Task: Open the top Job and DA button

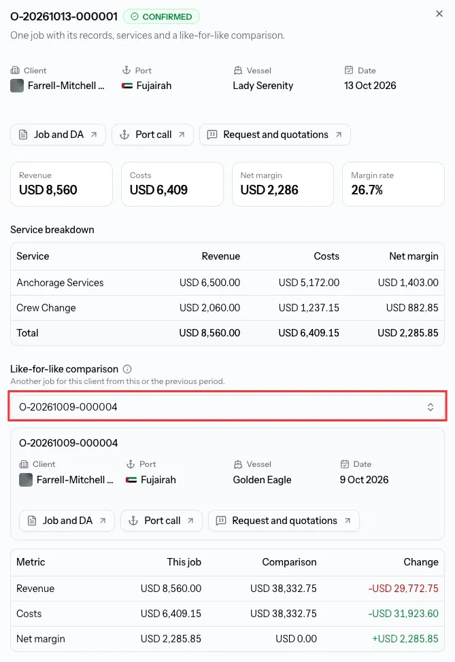Action: [x=58, y=135]
